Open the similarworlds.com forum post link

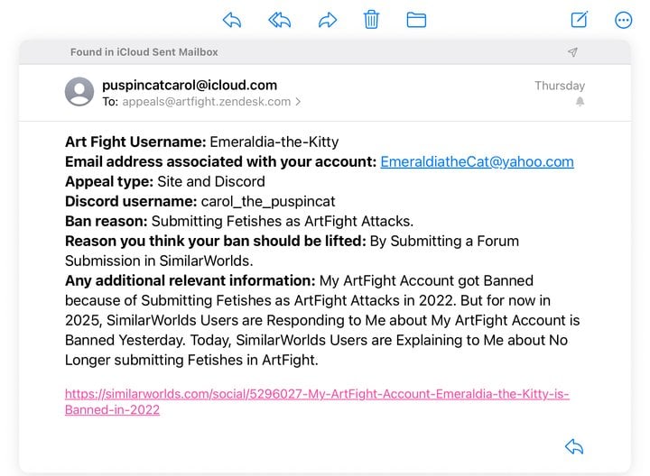[x=317, y=401]
